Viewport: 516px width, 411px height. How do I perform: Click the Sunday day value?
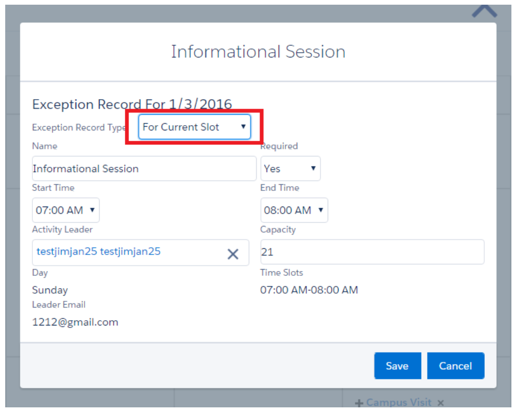(50, 290)
